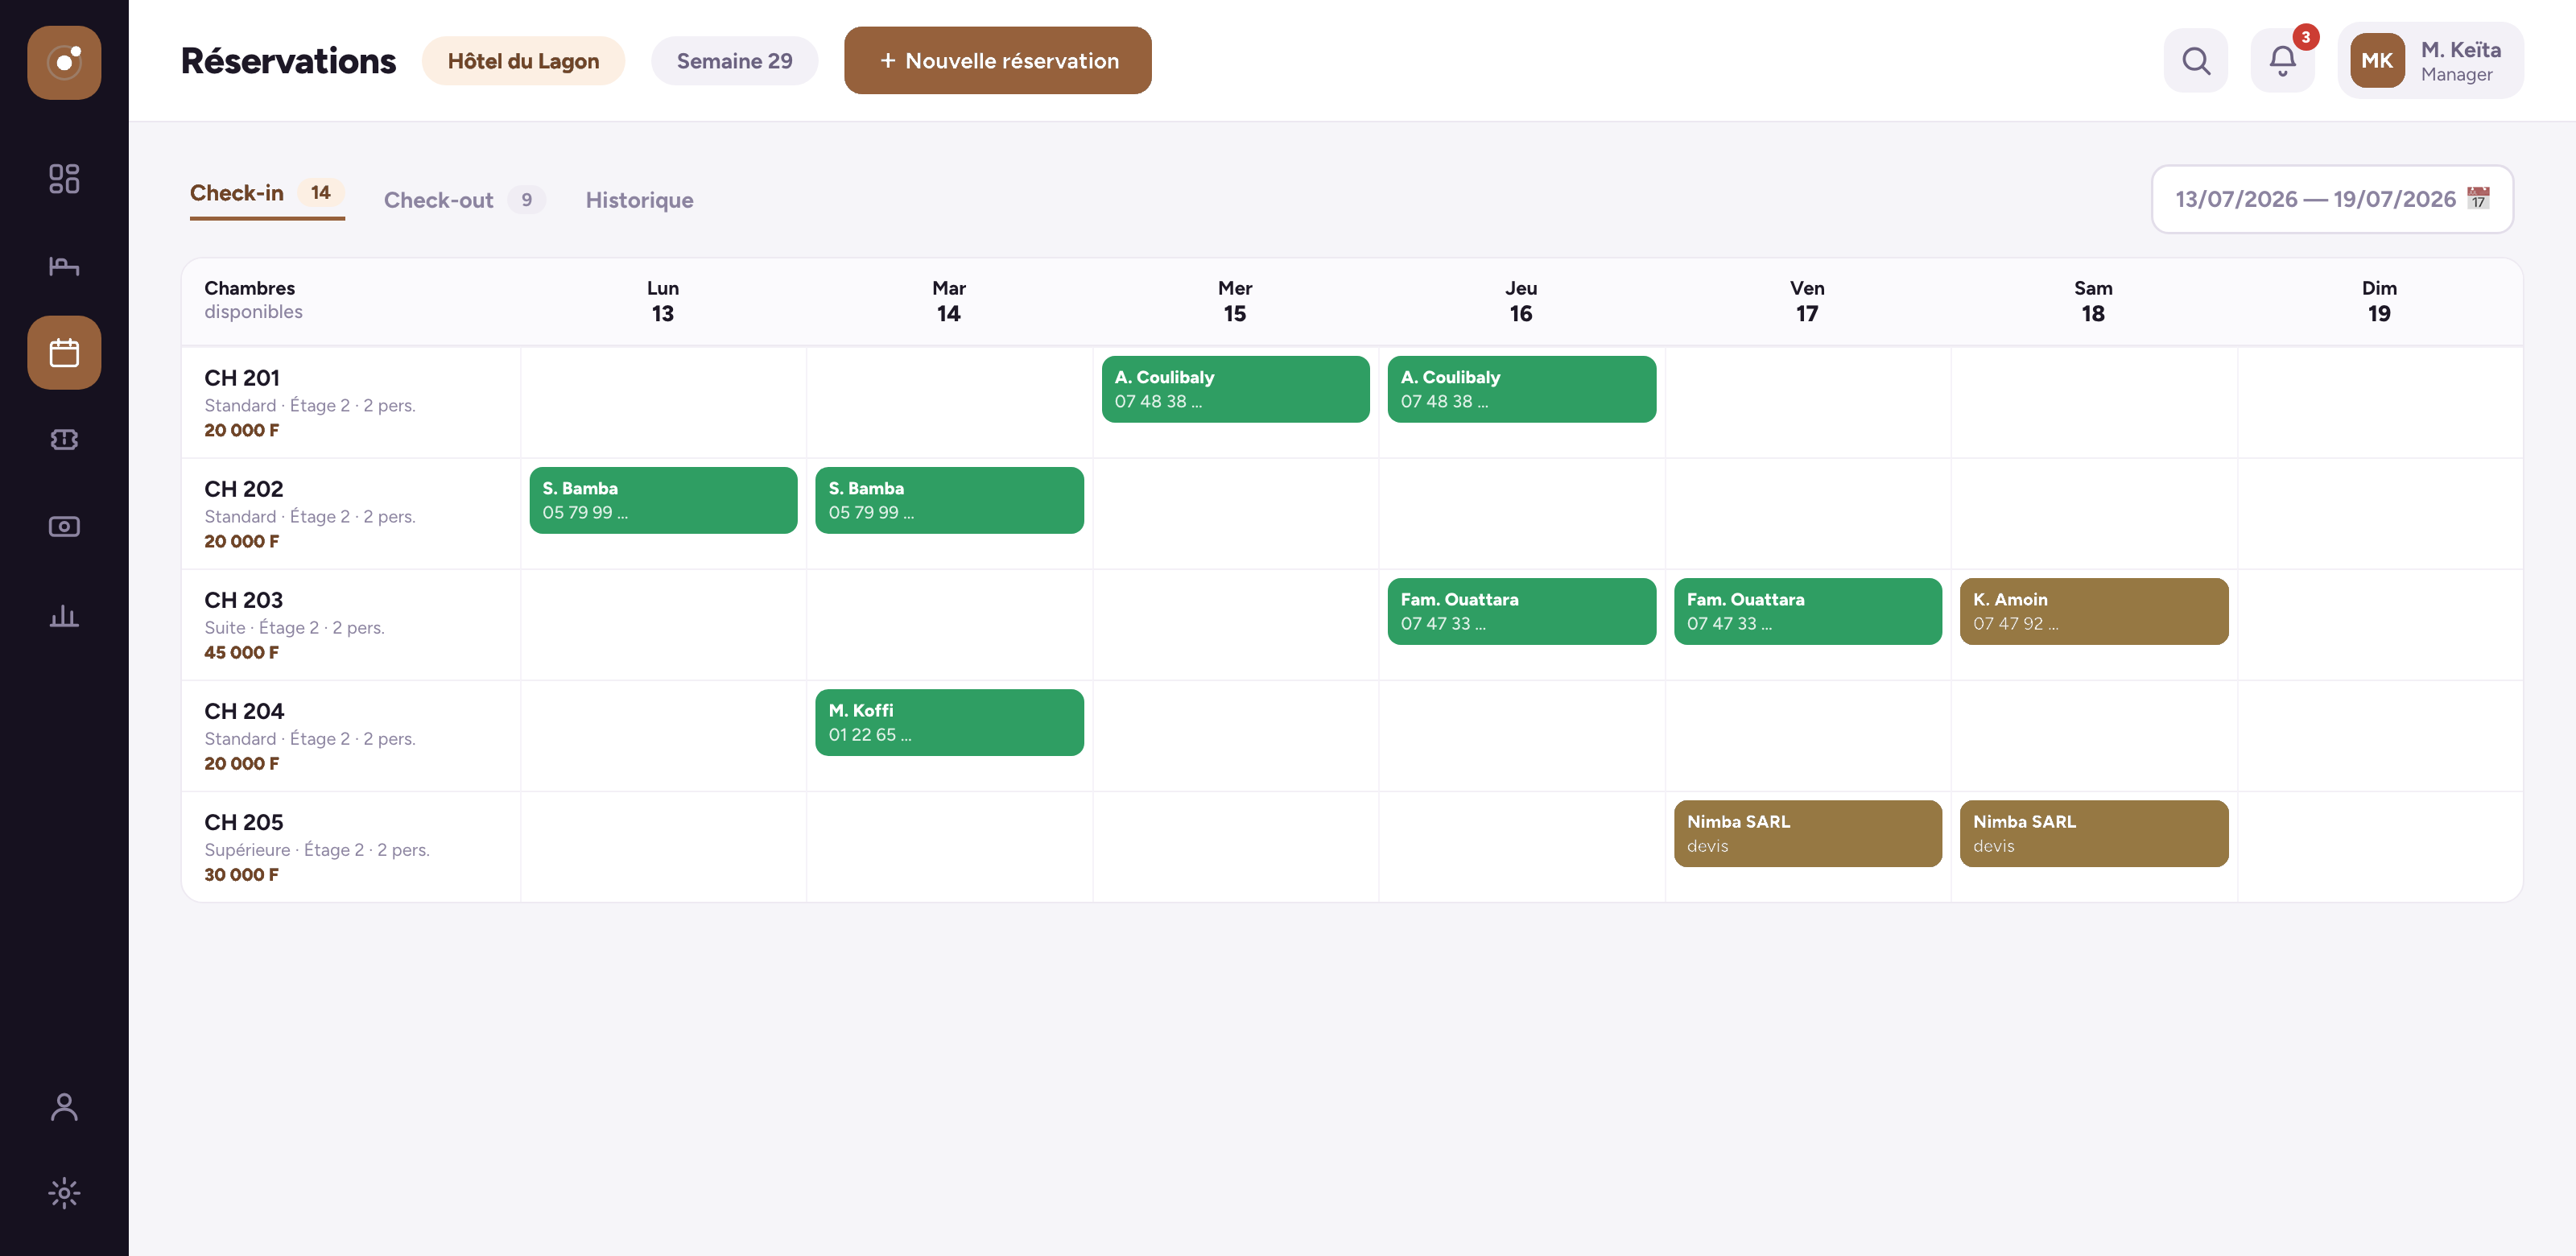Open Semaine 29 week selector

click(x=734, y=61)
